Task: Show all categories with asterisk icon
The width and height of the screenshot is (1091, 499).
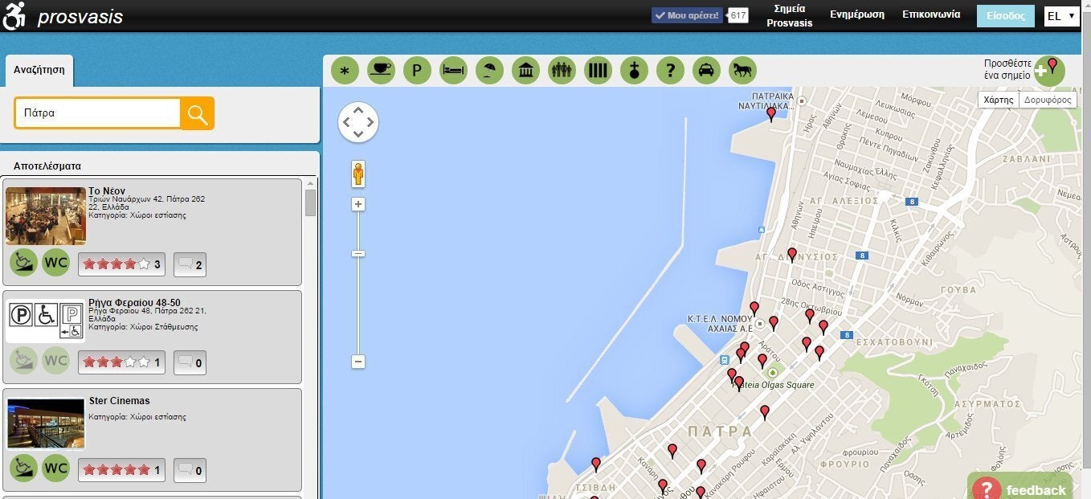Action: click(x=345, y=71)
